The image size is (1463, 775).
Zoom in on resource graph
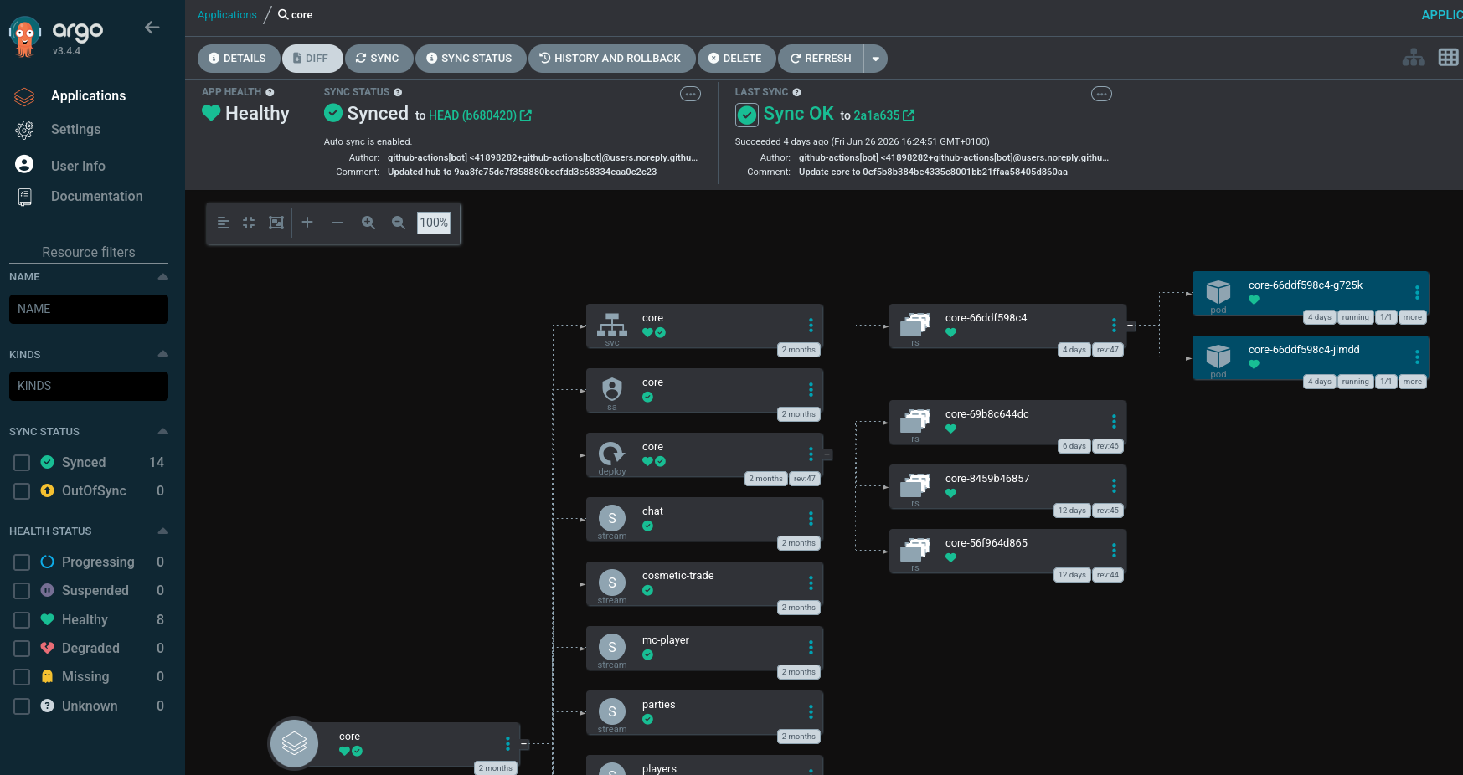[368, 223]
